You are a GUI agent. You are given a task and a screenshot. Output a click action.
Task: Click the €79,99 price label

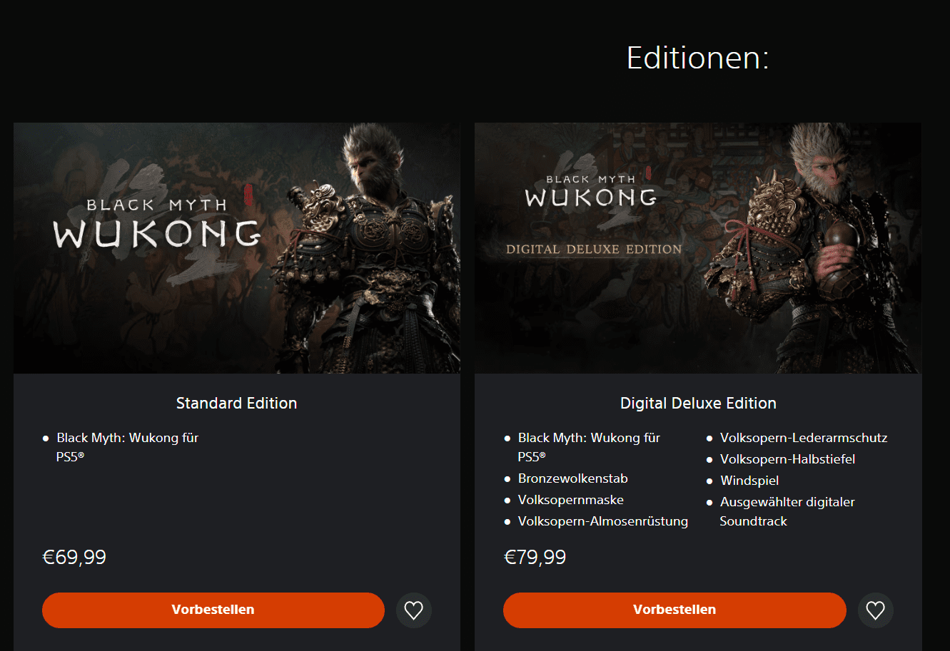(535, 557)
